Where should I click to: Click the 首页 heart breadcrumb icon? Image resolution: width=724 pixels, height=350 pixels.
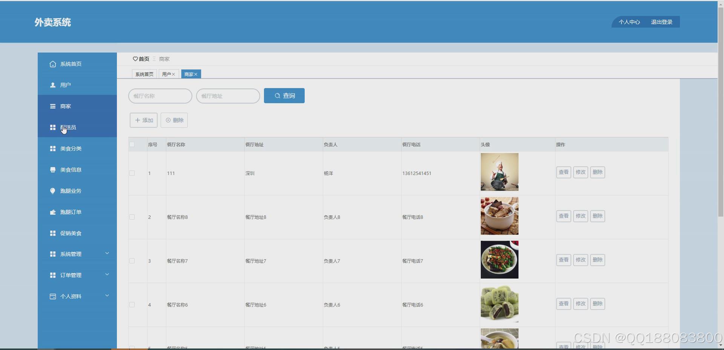point(136,59)
